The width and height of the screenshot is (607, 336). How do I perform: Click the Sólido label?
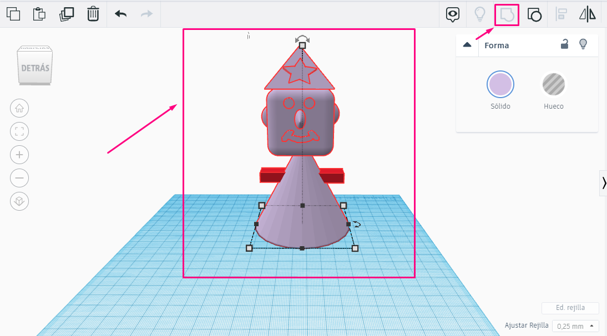pyautogui.click(x=500, y=106)
